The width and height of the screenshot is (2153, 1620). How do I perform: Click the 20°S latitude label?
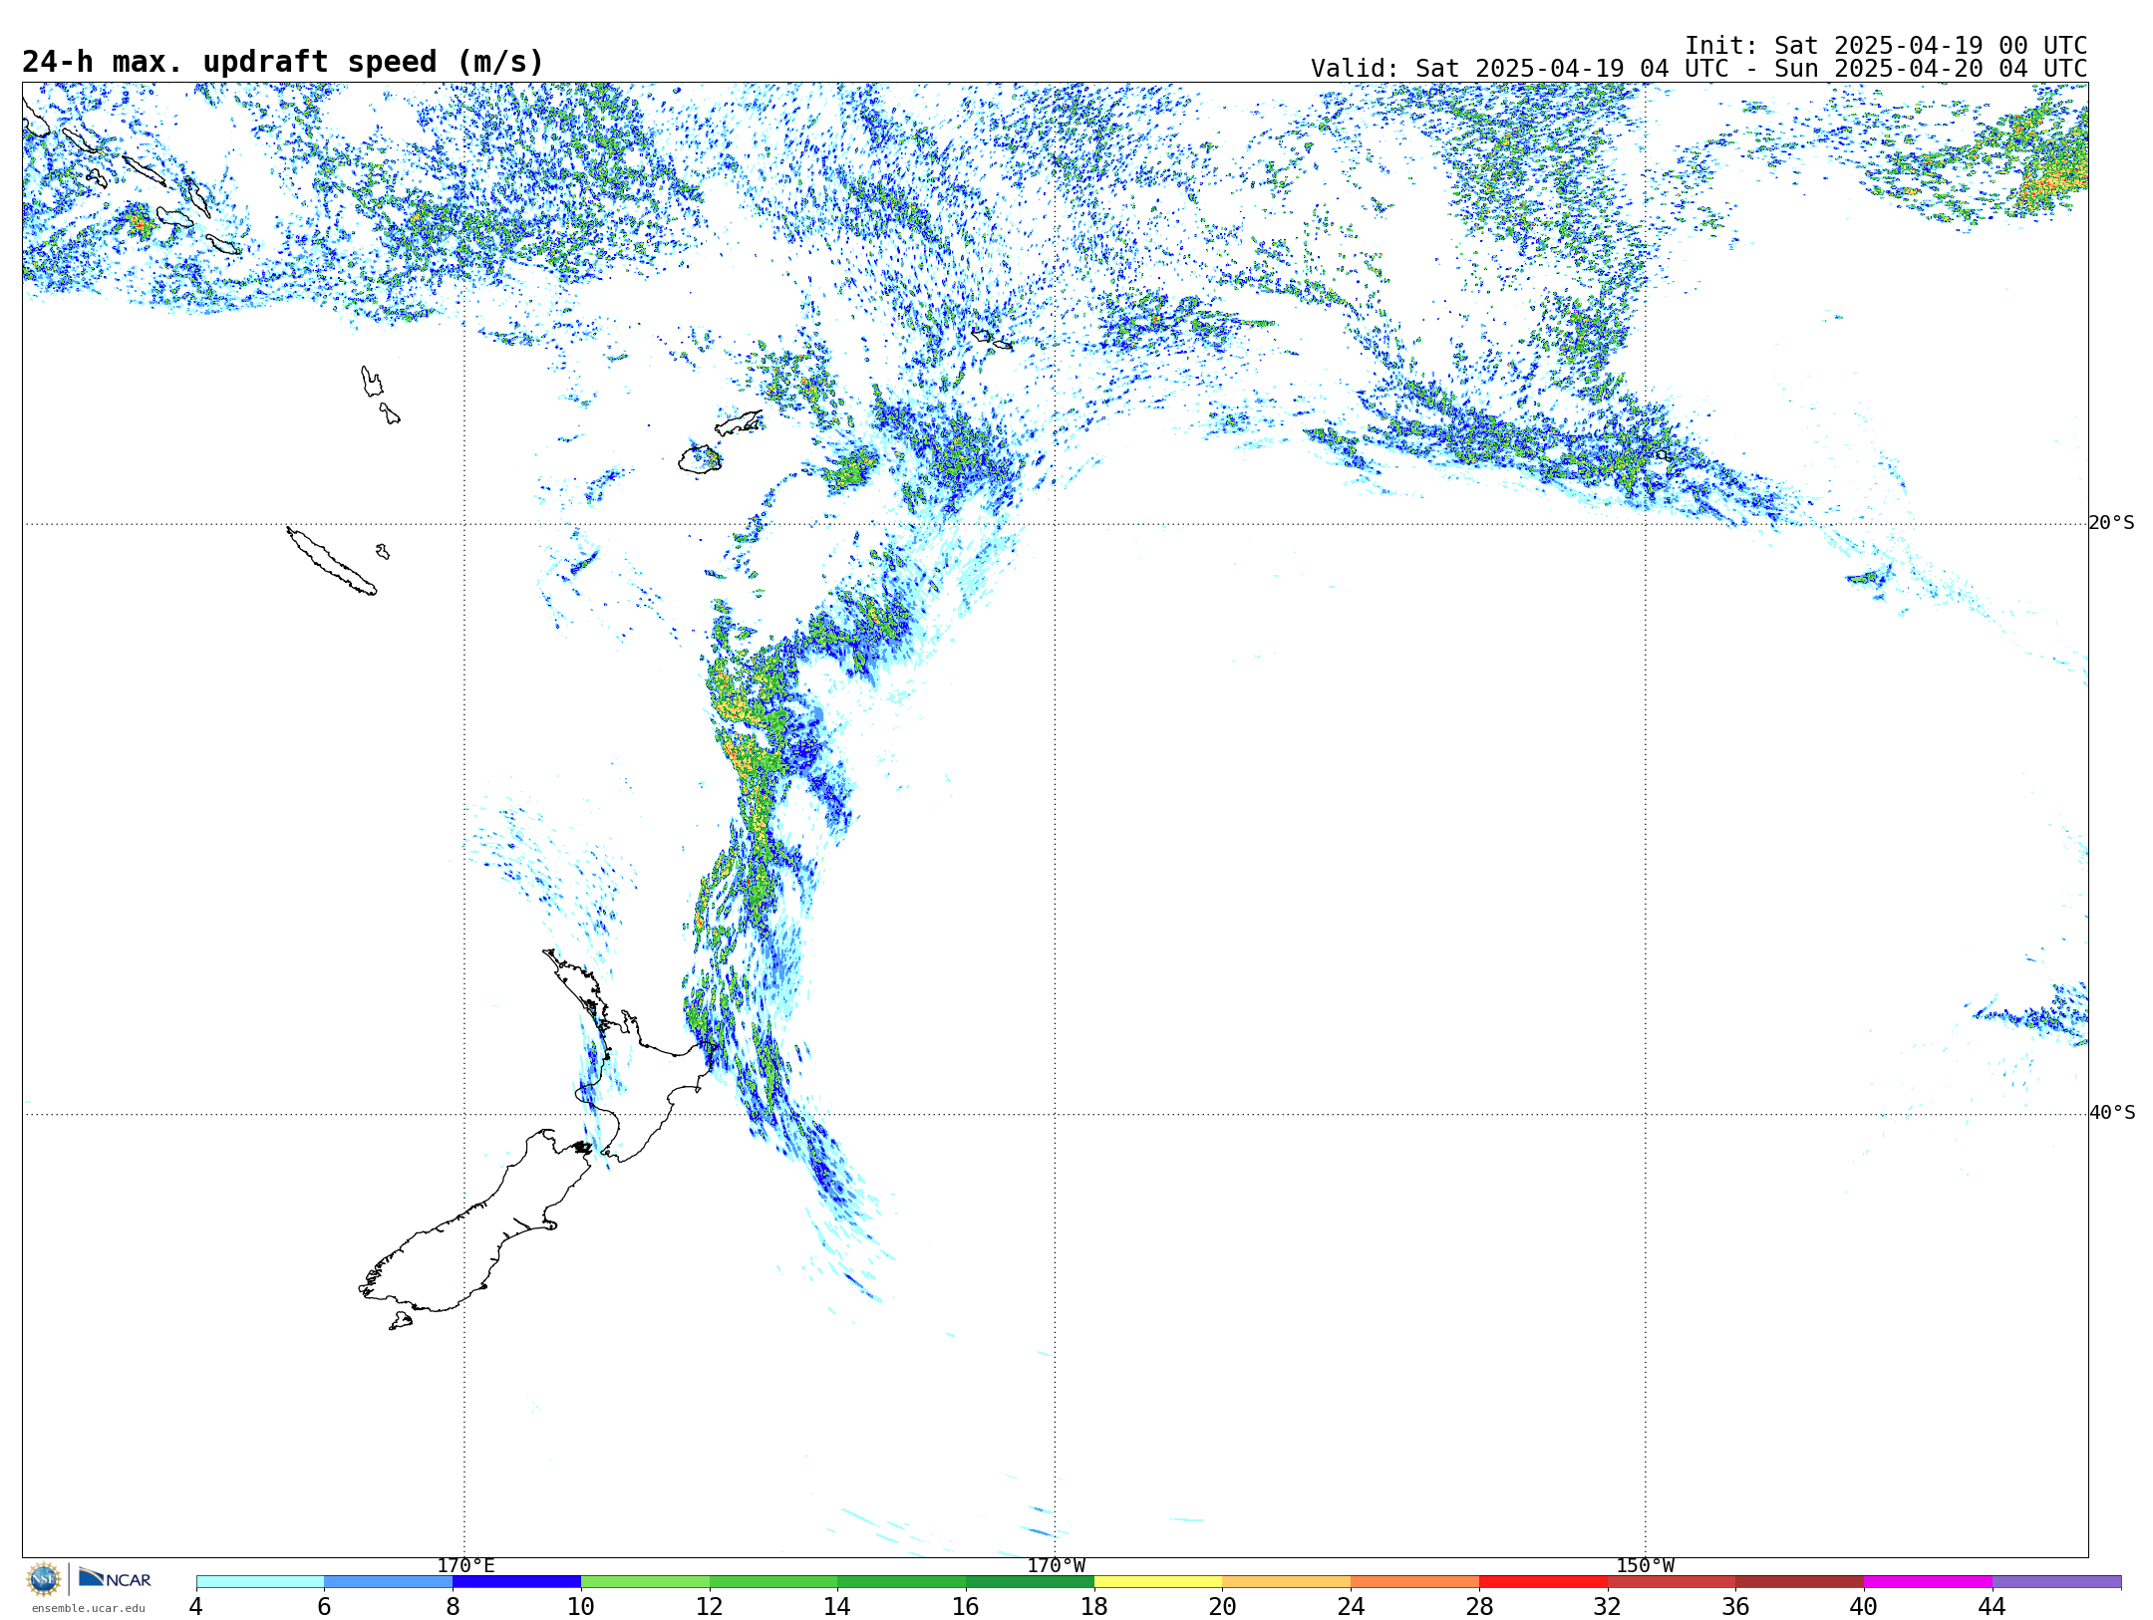[2111, 523]
